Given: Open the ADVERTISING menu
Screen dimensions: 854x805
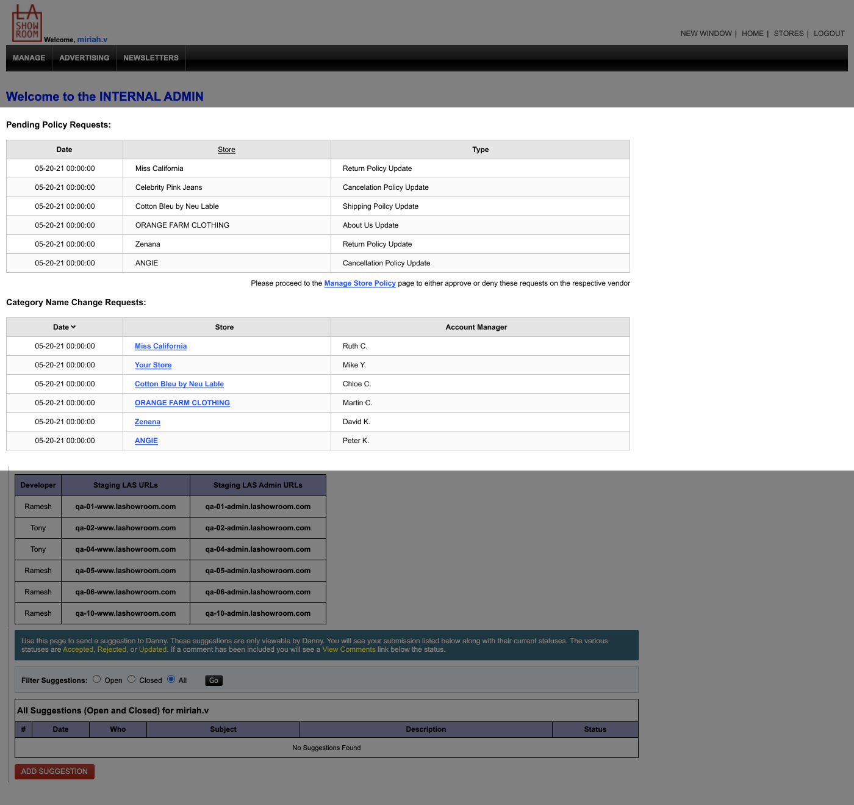Looking at the screenshot, I should [x=84, y=58].
